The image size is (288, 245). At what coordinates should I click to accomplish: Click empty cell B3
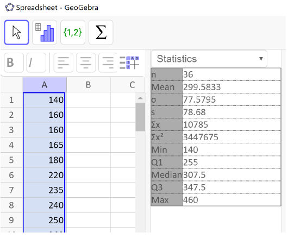coord(89,130)
